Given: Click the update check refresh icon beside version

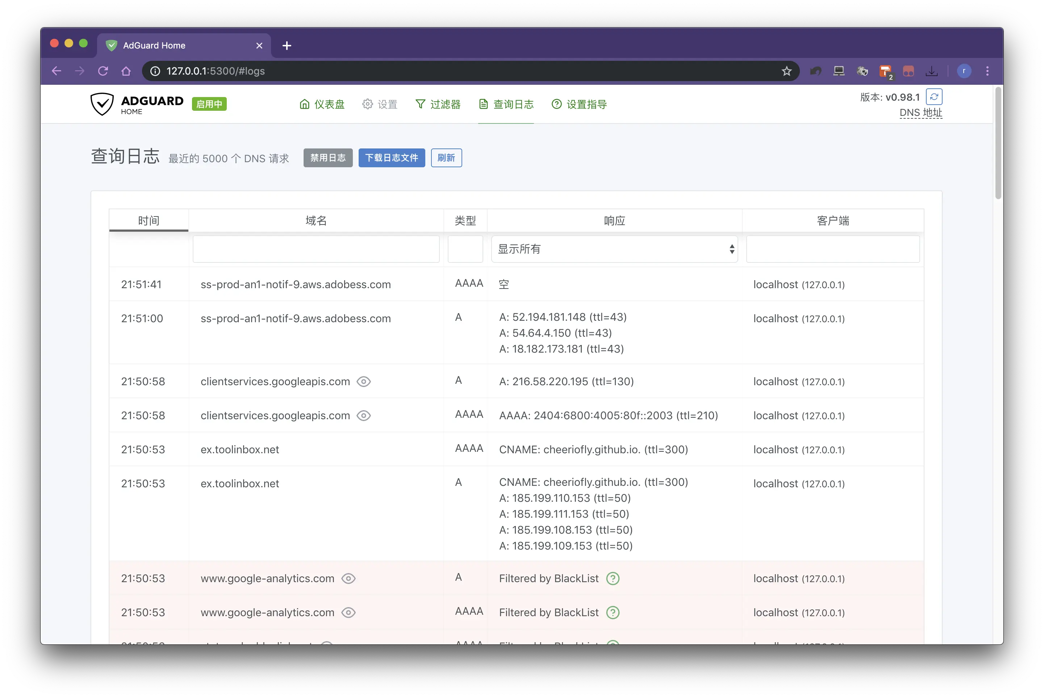Looking at the screenshot, I should coord(934,97).
